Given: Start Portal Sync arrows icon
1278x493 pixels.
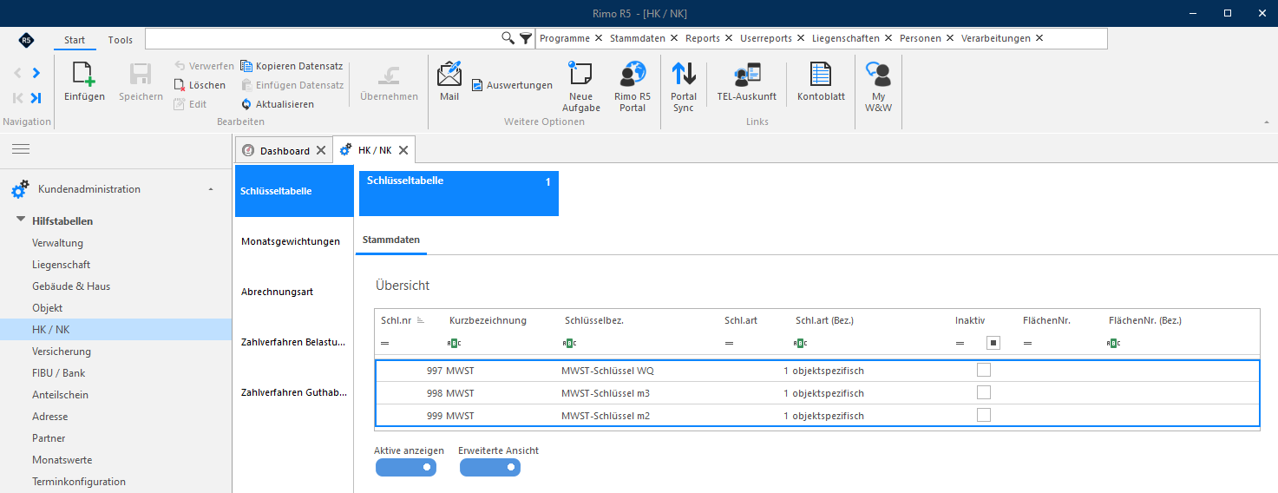Looking at the screenshot, I should pos(684,74).
